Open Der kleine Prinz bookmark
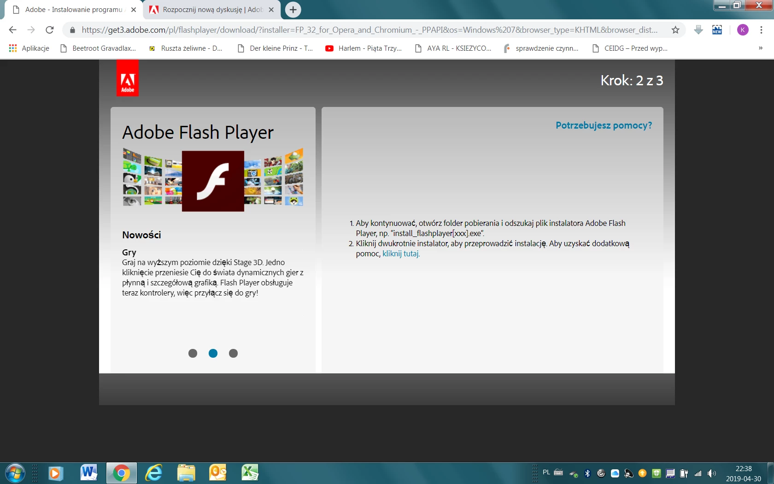The width and height of the screenshot is (774, 484). tap(275, 48)
